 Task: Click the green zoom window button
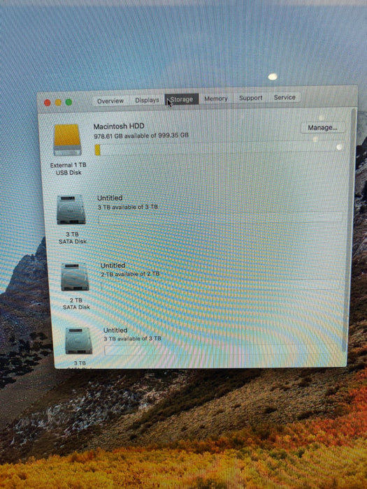pyautogui.click(x=69, y=102)
